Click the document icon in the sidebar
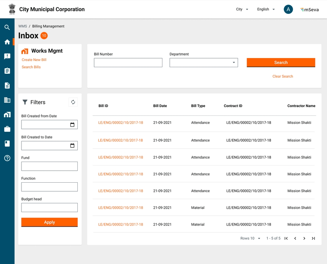The height and width of the screenshot is (264, 327). coord(7,85)
